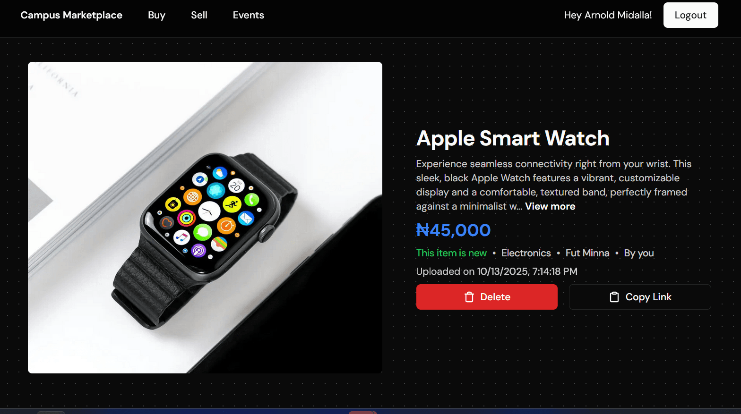Select the Hey Arnold Midalla greeting
Image resolution: width=741 pixels, height=414 pixels.
coord(608,15)
